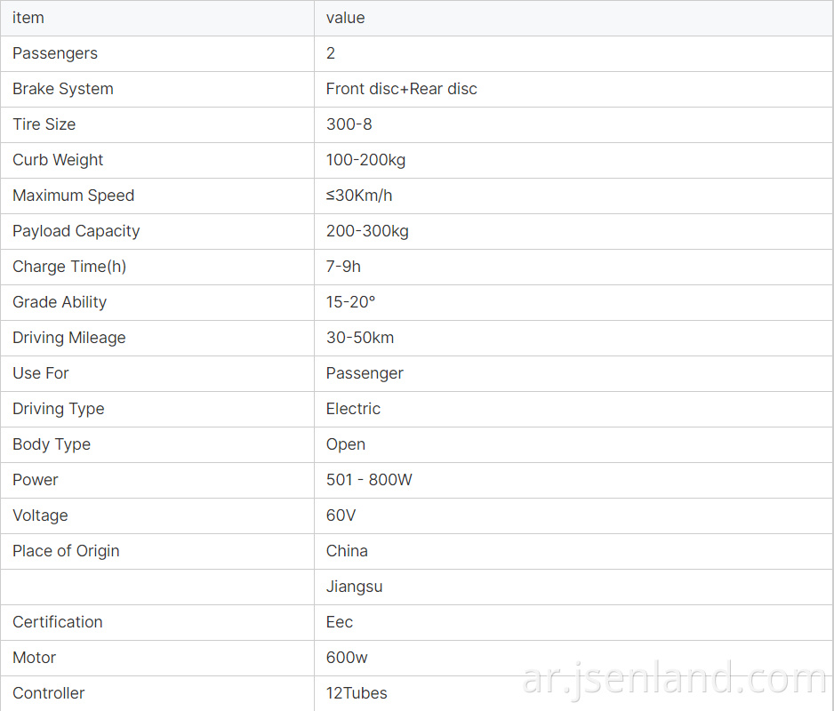Viewport: 834px width, 711px height.
Task: Click the Electric driving type value
Action: [x=353, y=409]
